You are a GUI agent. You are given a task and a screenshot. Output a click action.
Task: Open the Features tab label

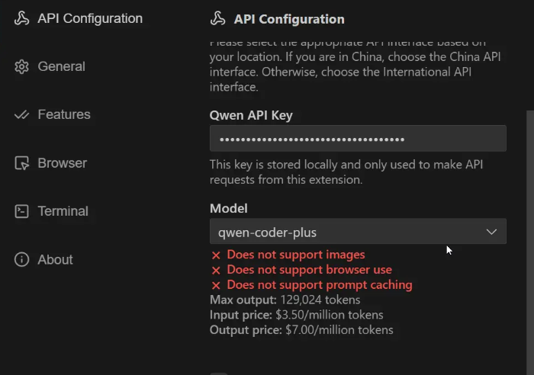tap(64, 115)
